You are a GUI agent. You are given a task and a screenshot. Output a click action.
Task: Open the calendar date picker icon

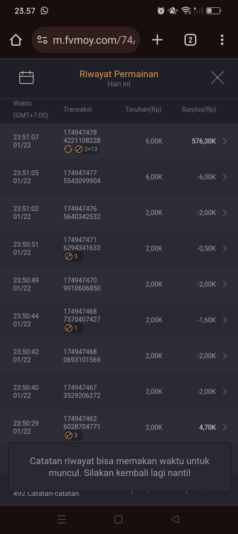click(x=26, y=78)
